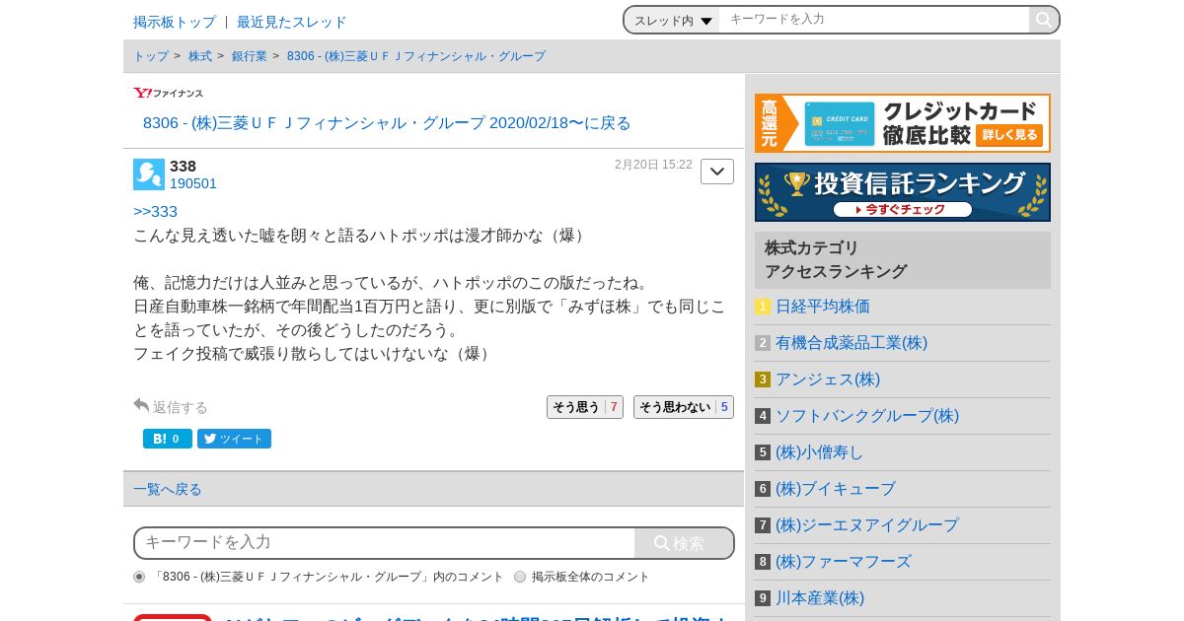Viewport: 1184px width, 621px height.
Task: Open the 株式 breadcrumb
Action: point(200,56)
